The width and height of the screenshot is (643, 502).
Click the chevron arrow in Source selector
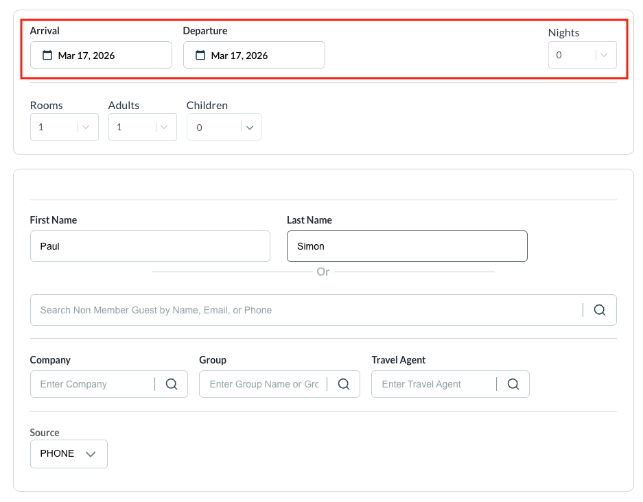(90, 454)
